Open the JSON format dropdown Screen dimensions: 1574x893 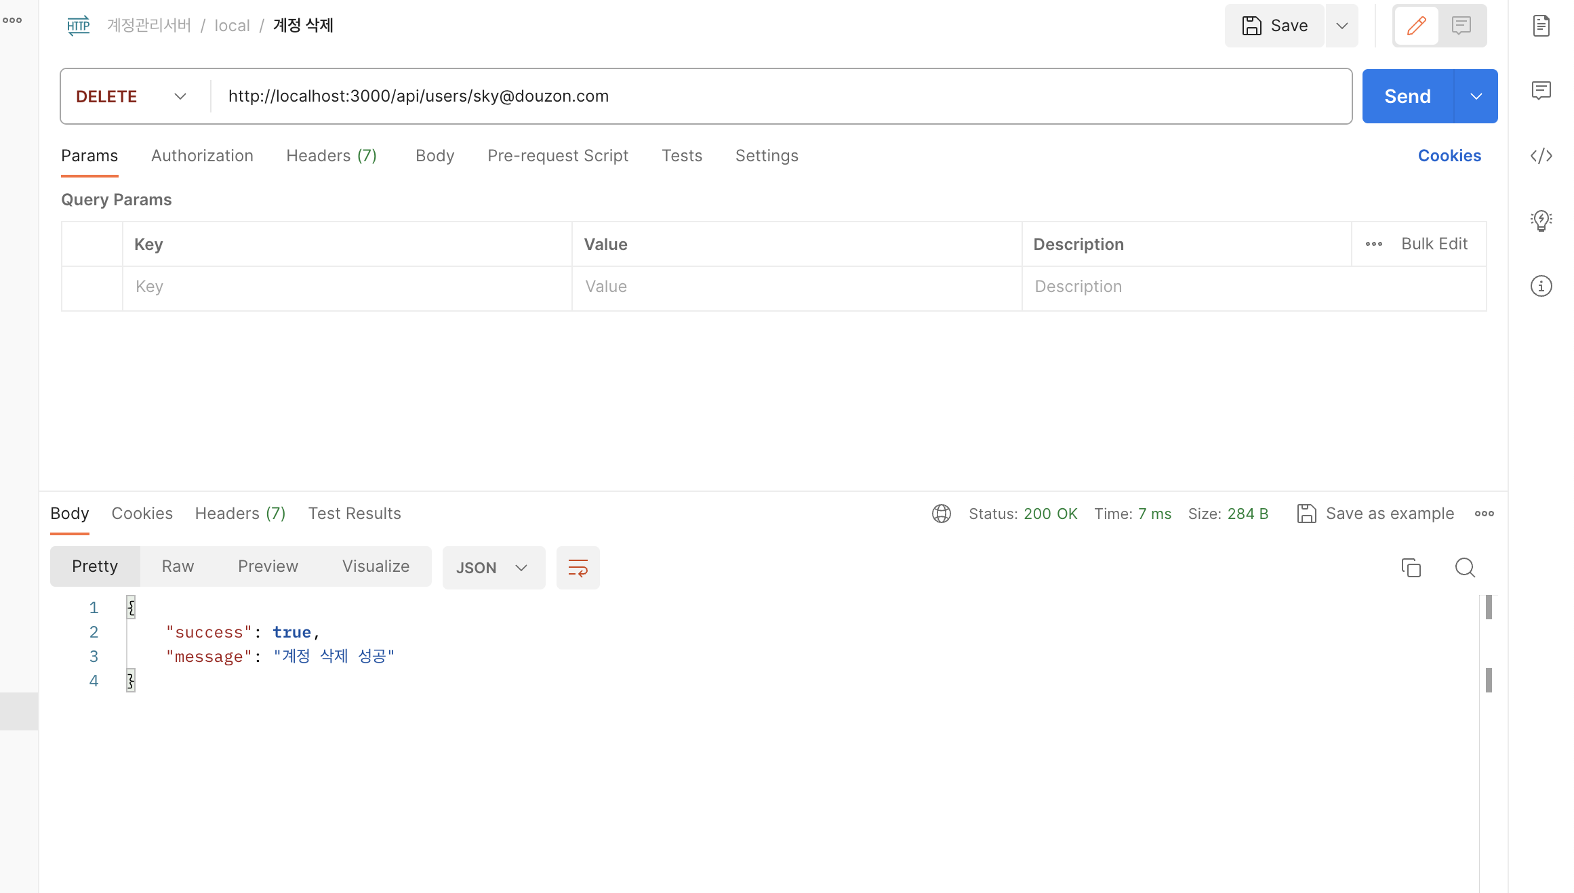[493, 567]
